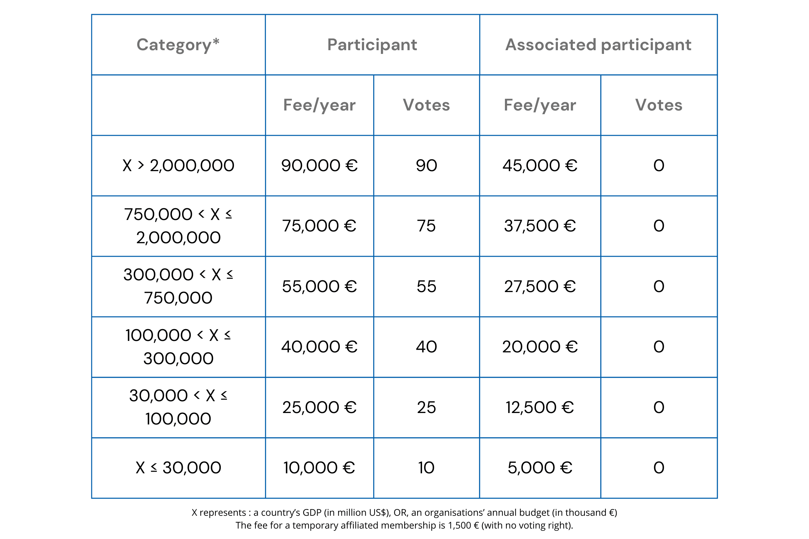The height and width of the screenshot is (539, 809).
Task: Select the 40,000 € fee cell
Action: click(x=319, y=347)
